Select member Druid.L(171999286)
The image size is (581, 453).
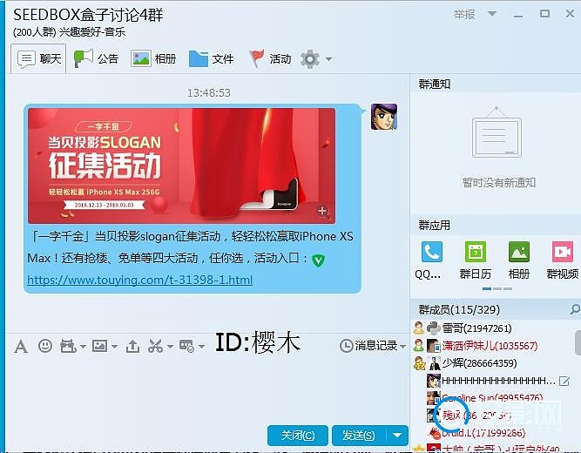(x=483, y=433)
